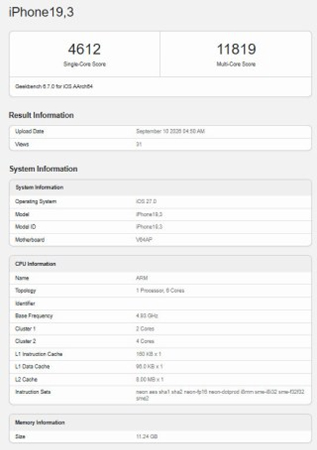Select the 4612 single-core score
Image resolution: width=317 pixels, height=450 pixels.
point(85,49)
